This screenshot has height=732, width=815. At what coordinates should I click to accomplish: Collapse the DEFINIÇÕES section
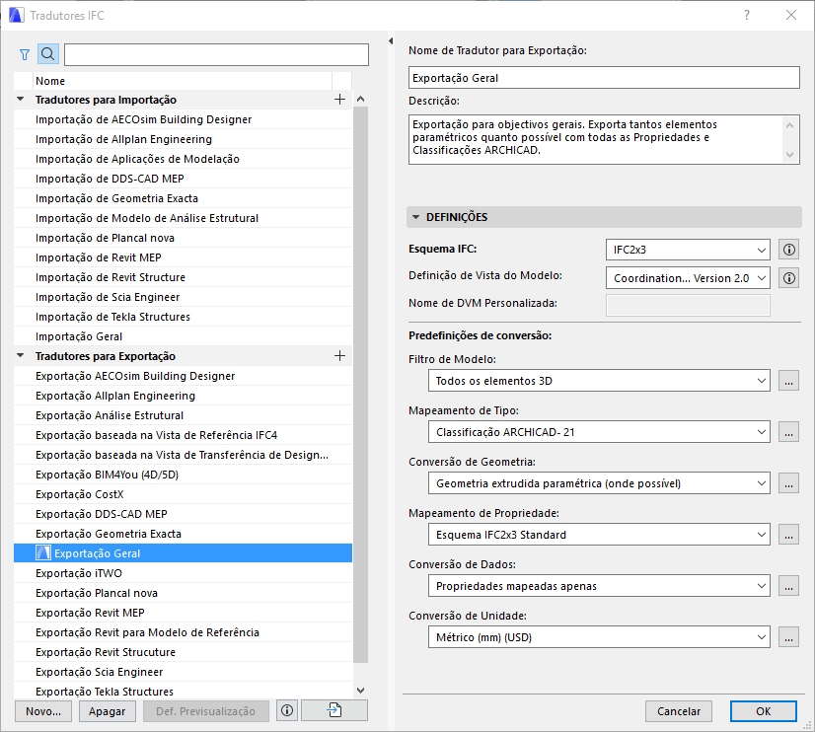tap(415, 216)
